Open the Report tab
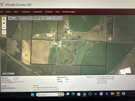Viewport: 135px width, 101px height. pos(16,12)
